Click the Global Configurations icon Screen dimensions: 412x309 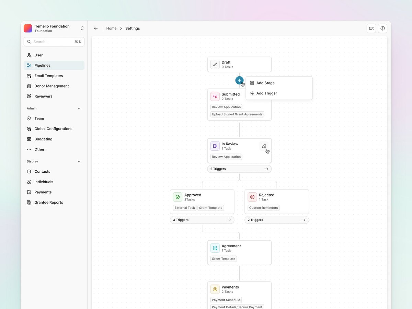29,129
